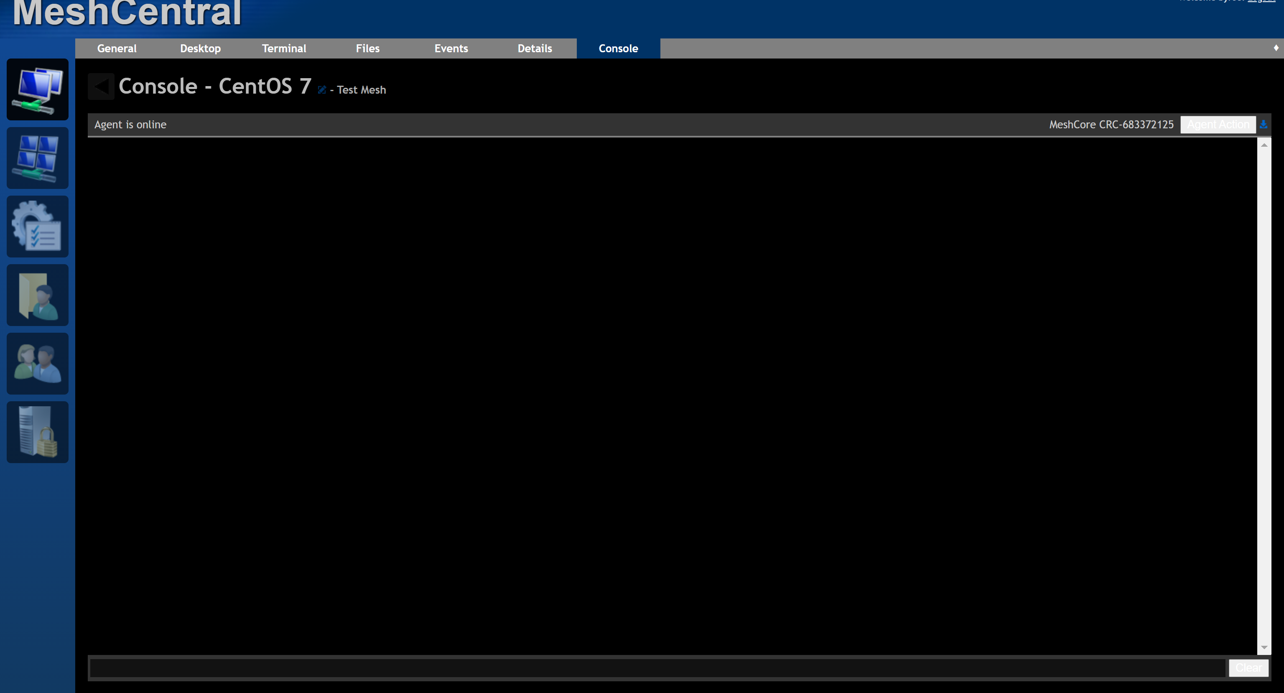
Task: Toggle the diamond fullscreen control on tab bar
Action: point(1276,48)
